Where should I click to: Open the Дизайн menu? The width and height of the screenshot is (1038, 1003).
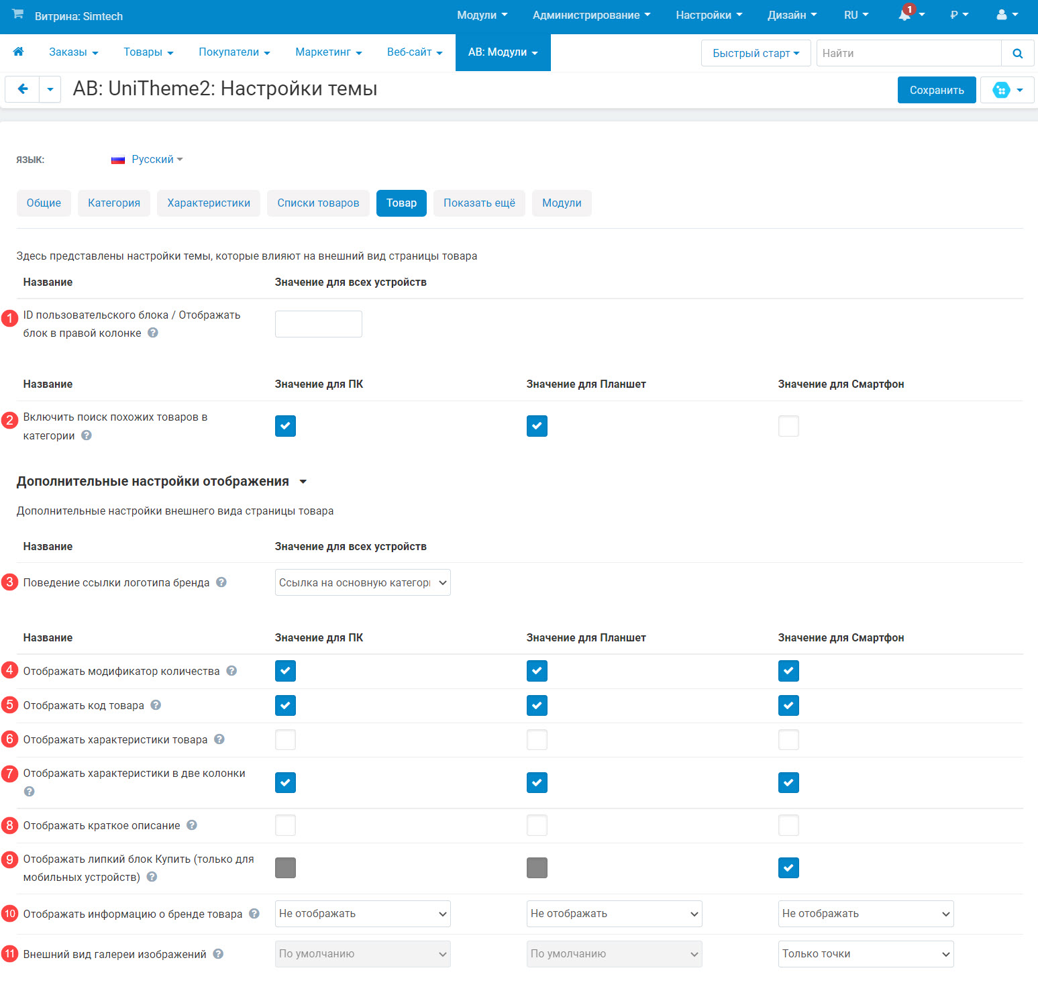pyautogui.click(x=792, y=15)
